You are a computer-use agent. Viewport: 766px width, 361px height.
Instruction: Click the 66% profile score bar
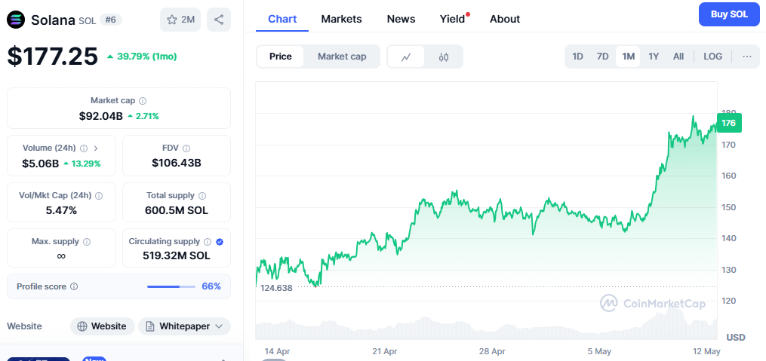tap(171, 286)
